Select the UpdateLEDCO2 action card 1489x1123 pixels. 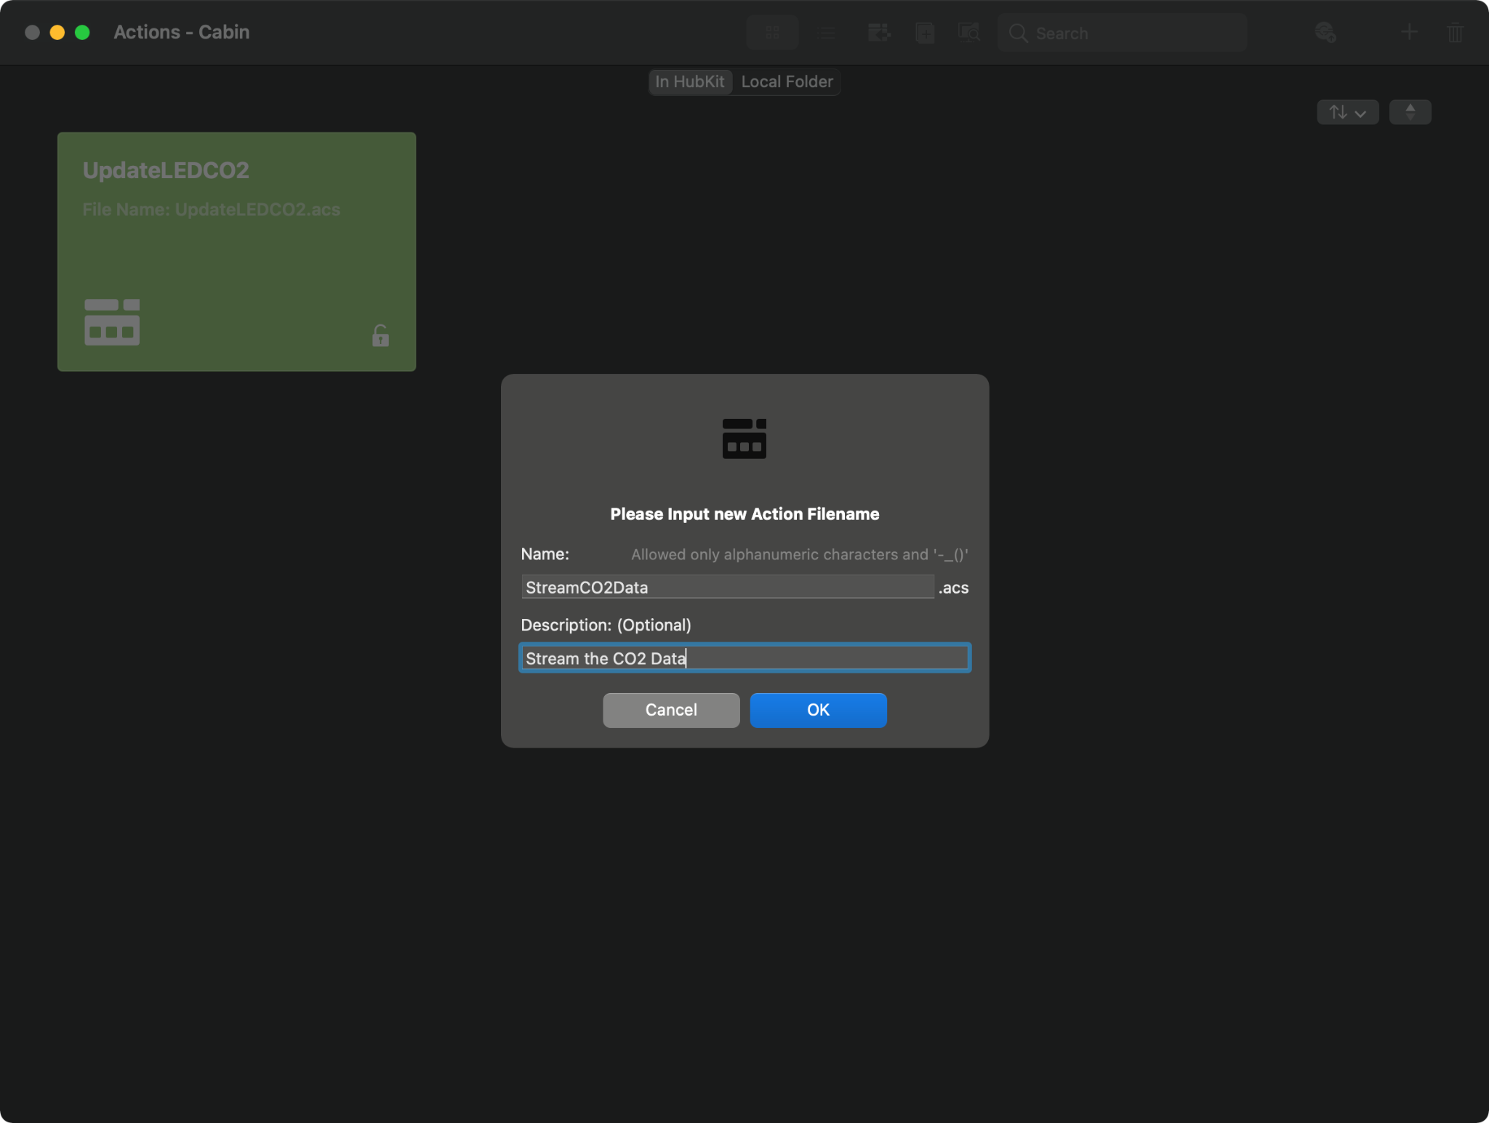(x=236, y=251)
